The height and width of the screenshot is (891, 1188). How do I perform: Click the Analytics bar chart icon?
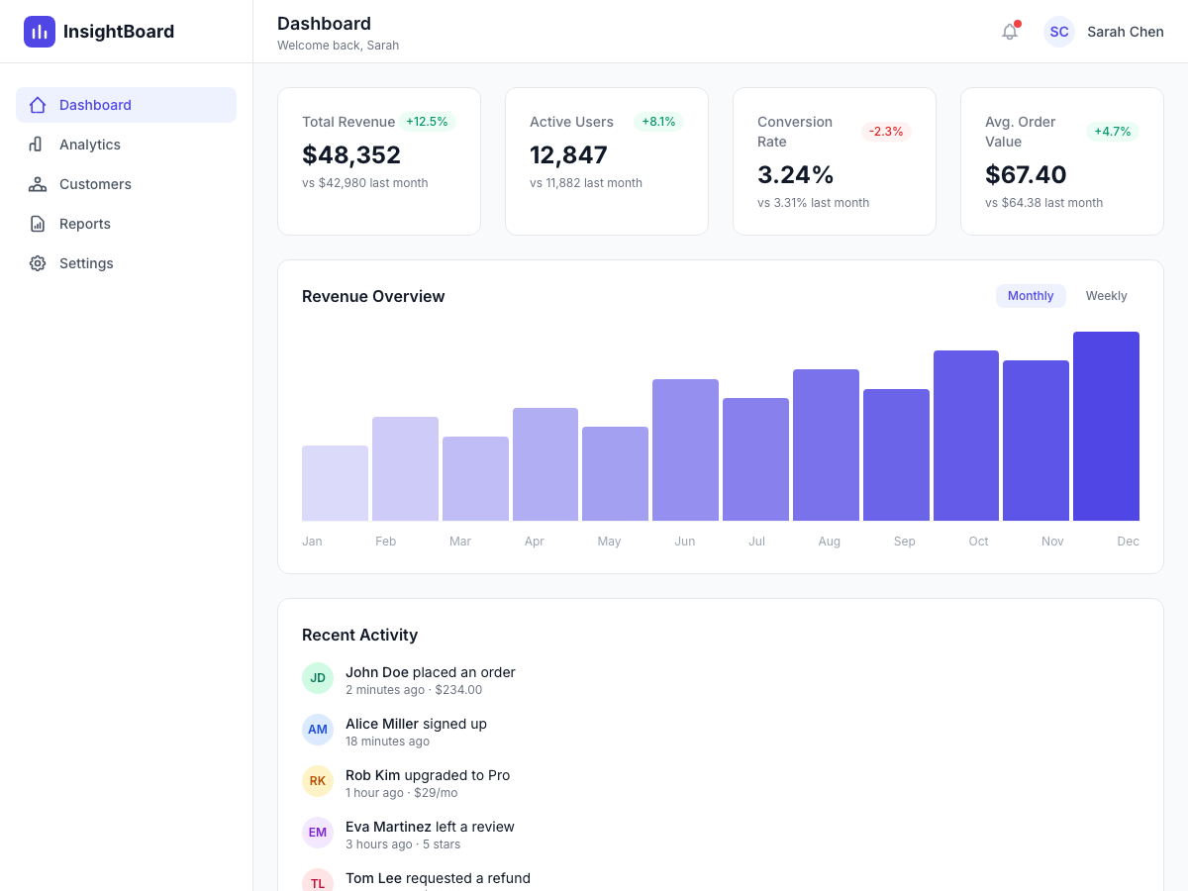pos(38,145)
